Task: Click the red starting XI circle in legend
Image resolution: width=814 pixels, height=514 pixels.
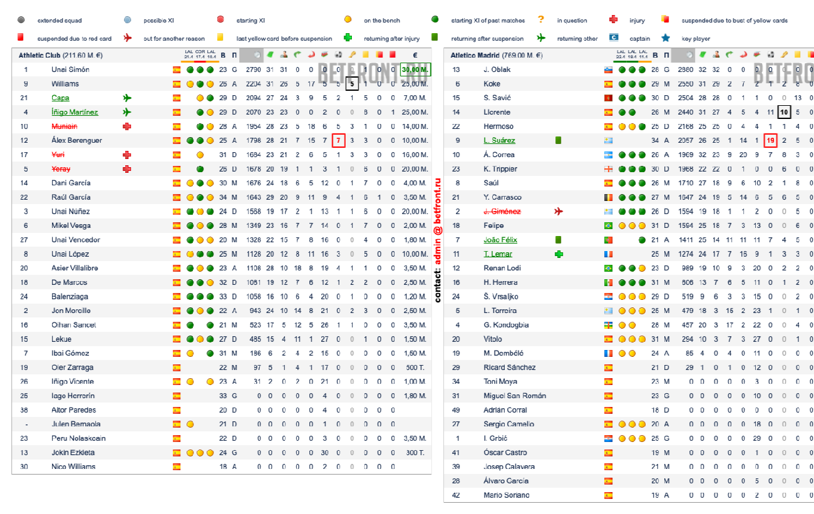Action: tap(220, 20)
